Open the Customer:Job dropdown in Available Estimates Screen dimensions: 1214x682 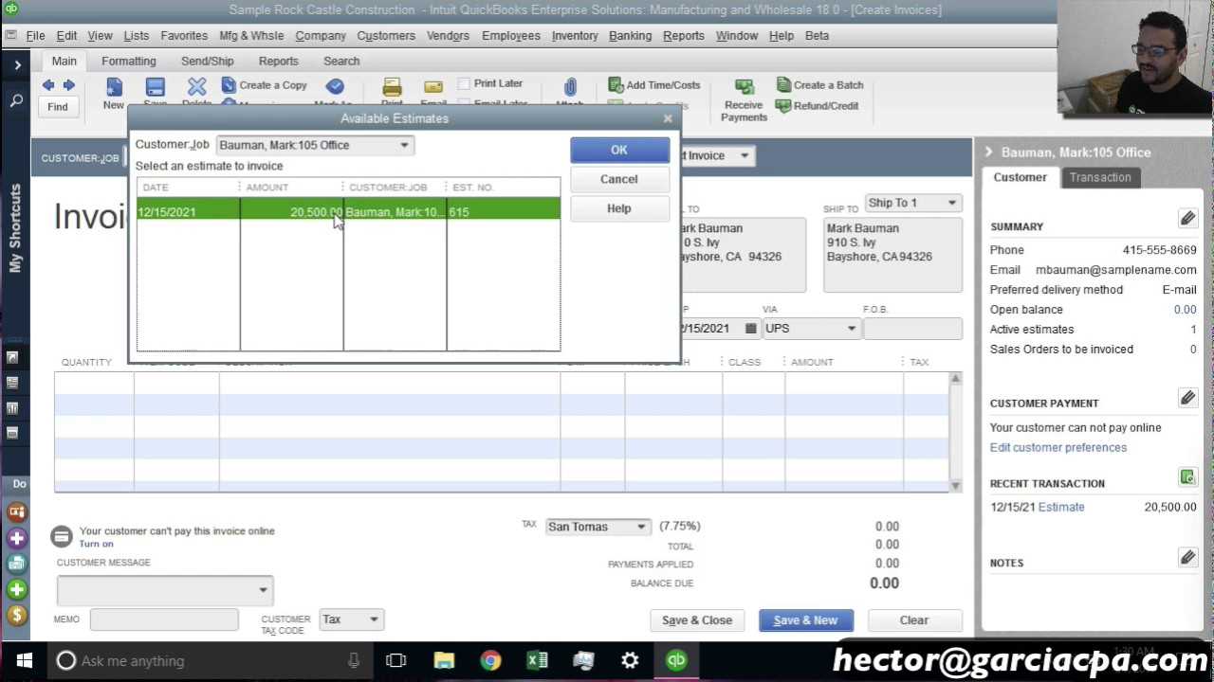[404, 145]
